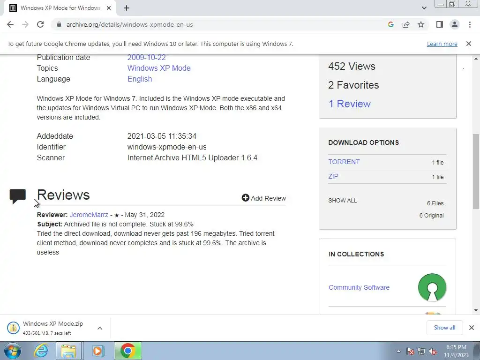Screen dimensions: 480x360
Task: Bookmark this page with the star icon
Action: 421,24
